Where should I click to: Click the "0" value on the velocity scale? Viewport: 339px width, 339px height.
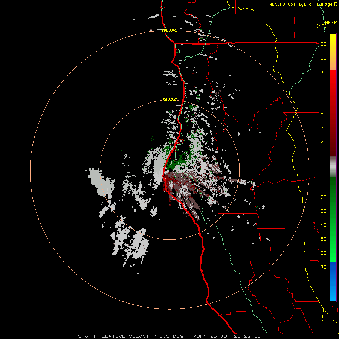point(325,169)
